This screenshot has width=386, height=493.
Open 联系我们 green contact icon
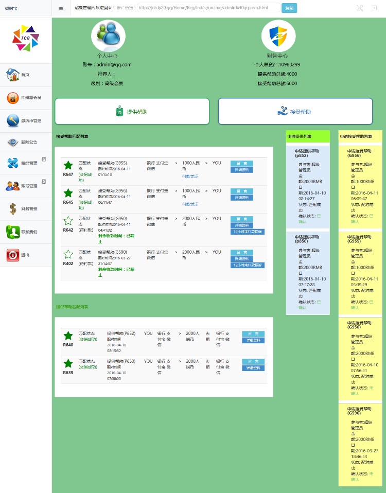coord(13,232)
